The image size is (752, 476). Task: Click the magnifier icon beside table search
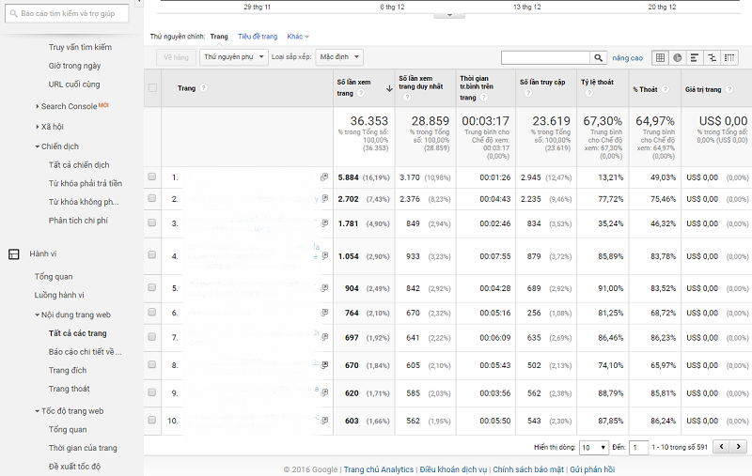[598, 57]
